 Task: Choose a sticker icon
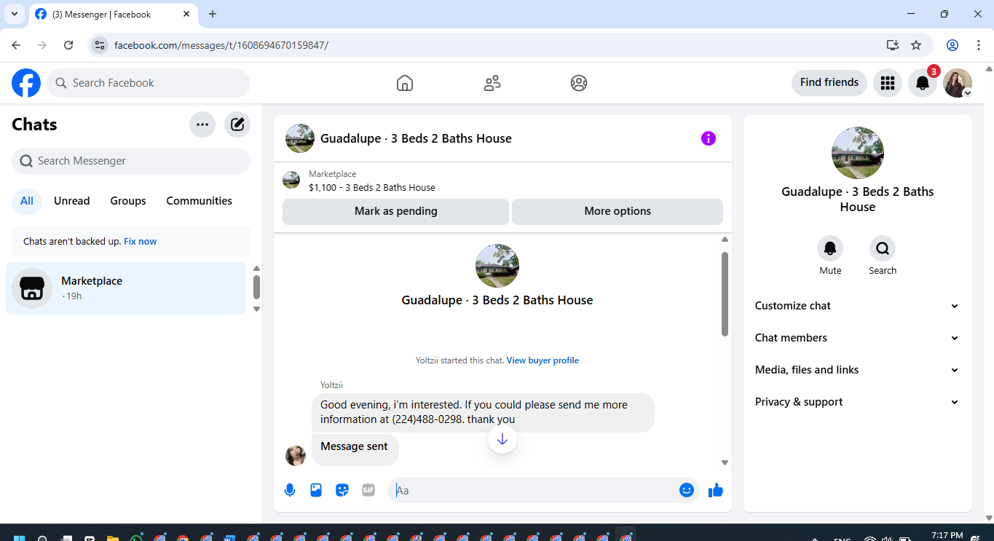click(x=342, y=490)
